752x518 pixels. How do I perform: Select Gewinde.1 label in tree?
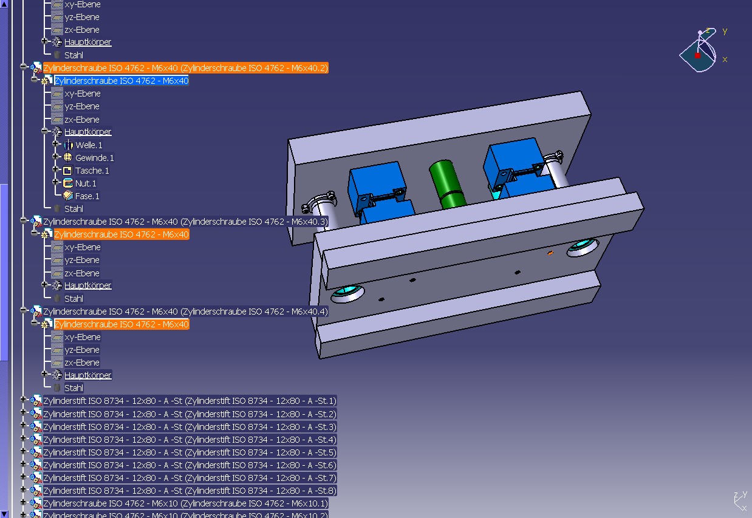(95, 158)
